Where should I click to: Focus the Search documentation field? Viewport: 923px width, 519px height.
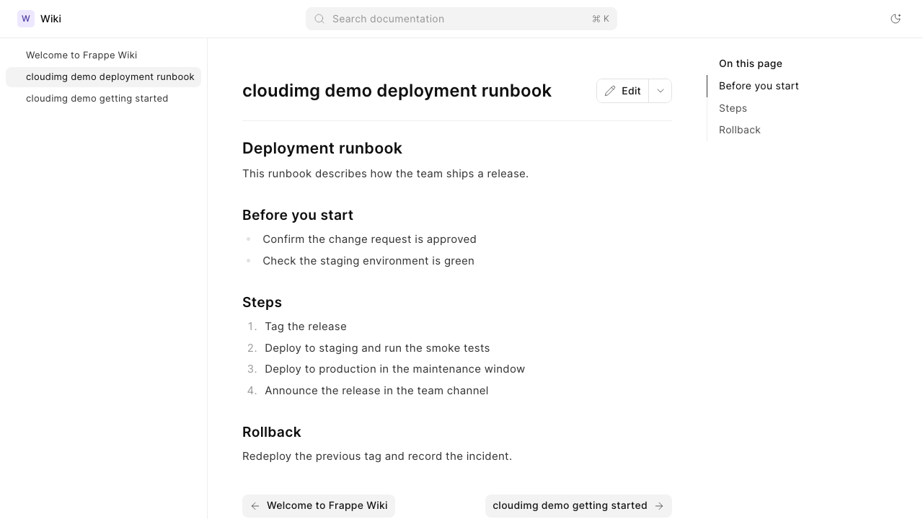tap(461, 19)
